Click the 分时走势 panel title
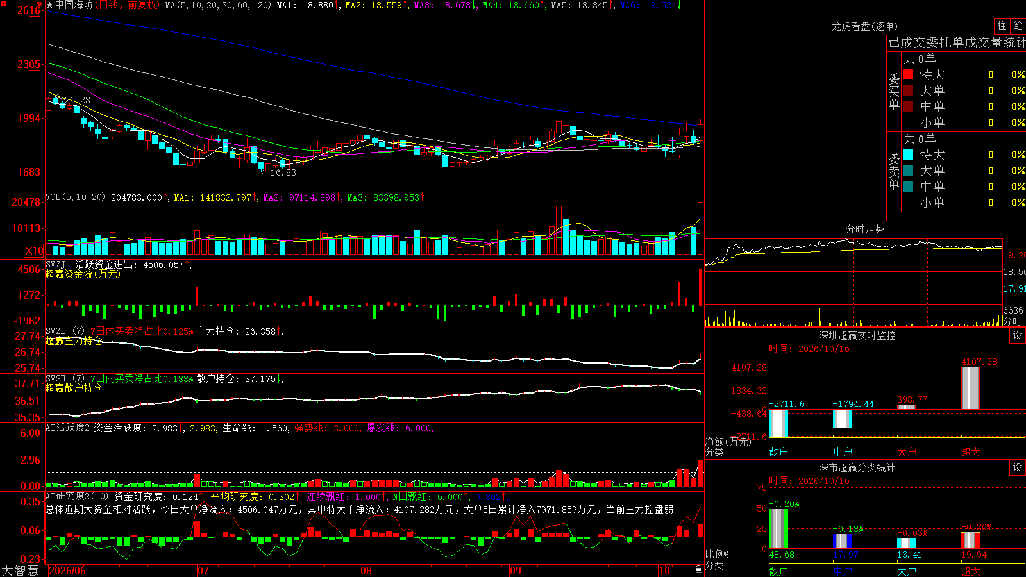1026x577 pixels. [x=865, y=229]
